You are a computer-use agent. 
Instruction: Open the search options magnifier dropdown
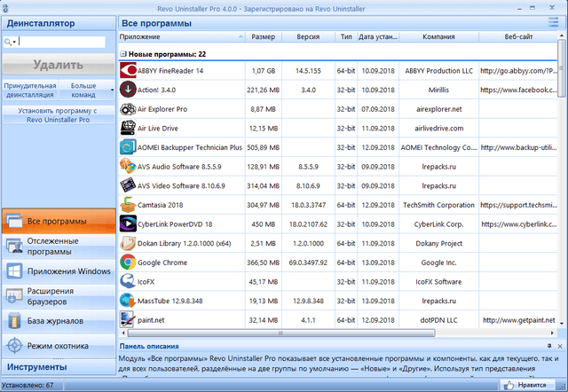pyautogui.click(x=10, y=42)
